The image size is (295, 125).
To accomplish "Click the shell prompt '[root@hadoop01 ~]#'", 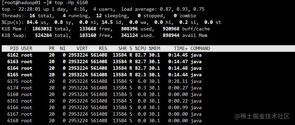I will 27,3.
